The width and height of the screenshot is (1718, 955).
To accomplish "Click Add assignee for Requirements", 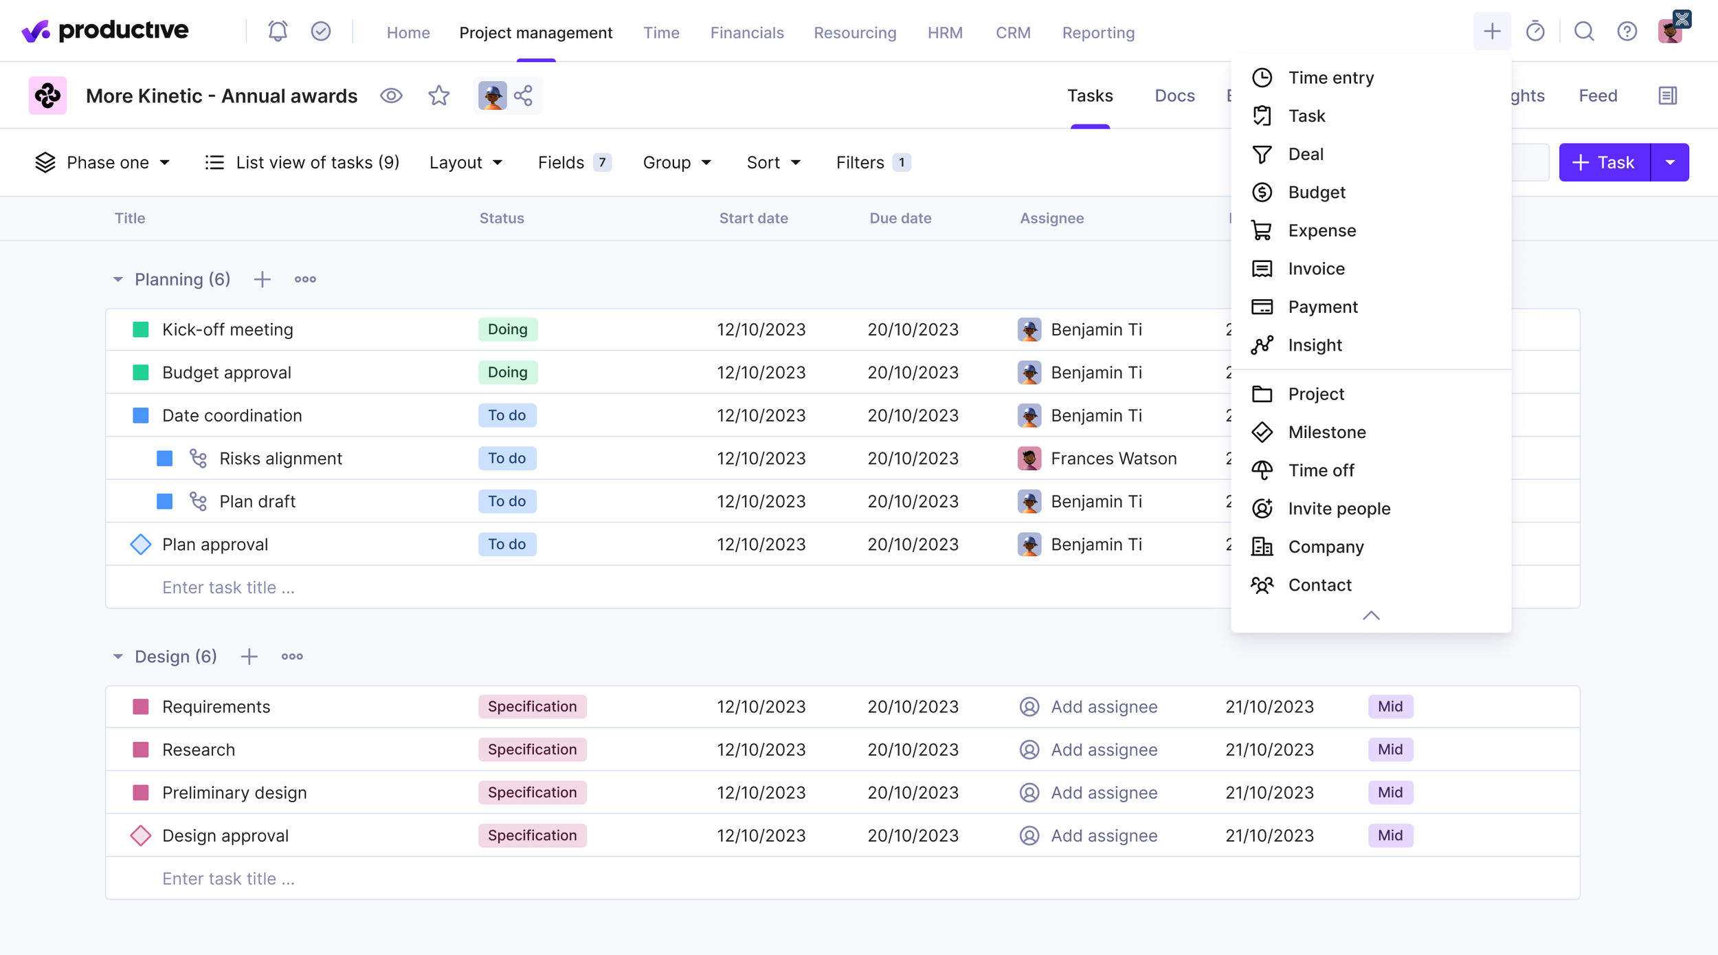I will 1104,706.
